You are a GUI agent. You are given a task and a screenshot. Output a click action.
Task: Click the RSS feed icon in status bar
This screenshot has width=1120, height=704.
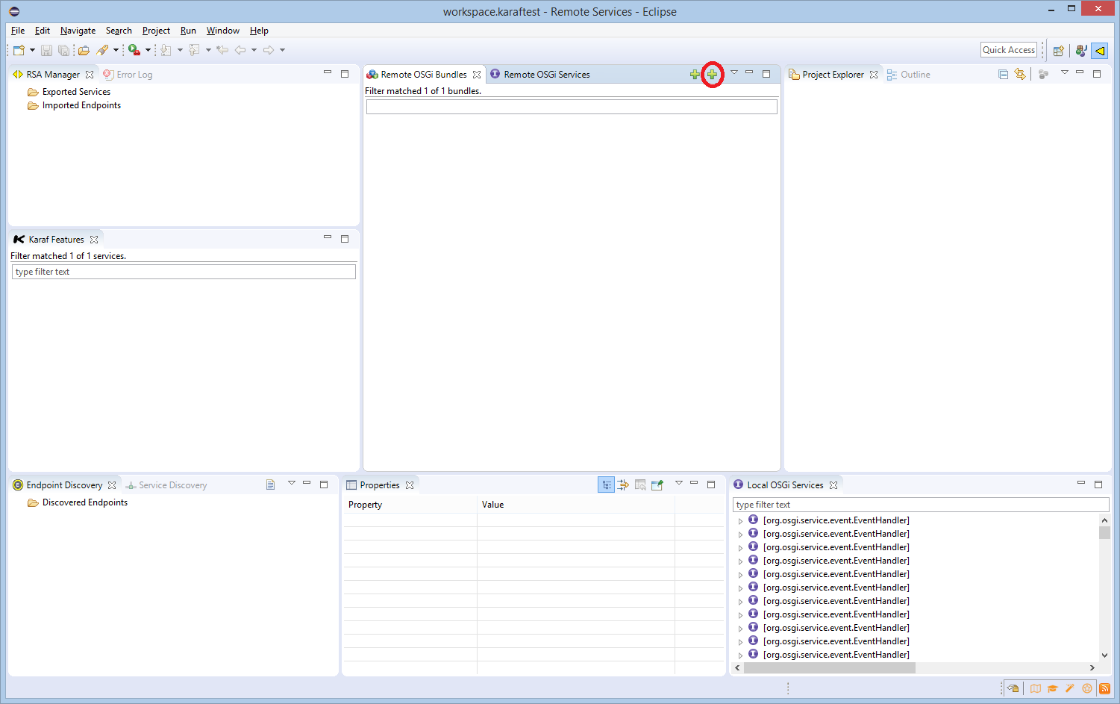coord(1104,688)
